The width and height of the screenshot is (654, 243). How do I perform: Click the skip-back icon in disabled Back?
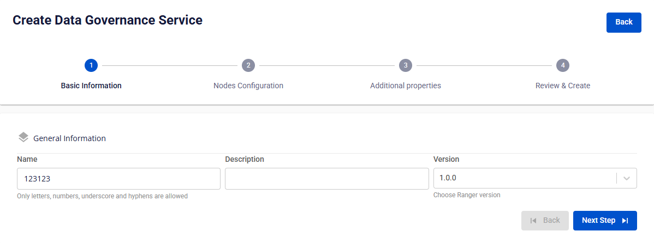point(533,221)
